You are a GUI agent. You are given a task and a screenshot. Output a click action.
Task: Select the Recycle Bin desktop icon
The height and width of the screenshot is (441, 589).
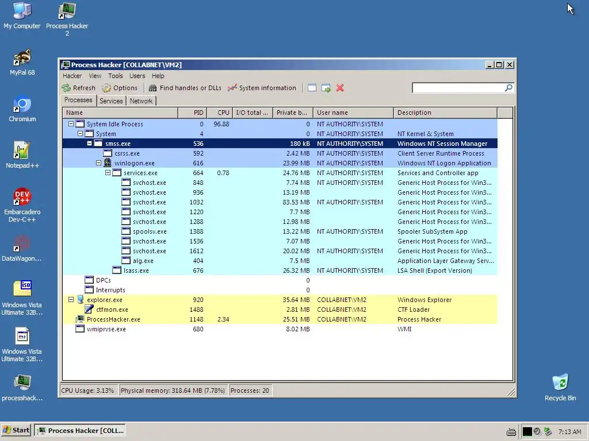560,388
